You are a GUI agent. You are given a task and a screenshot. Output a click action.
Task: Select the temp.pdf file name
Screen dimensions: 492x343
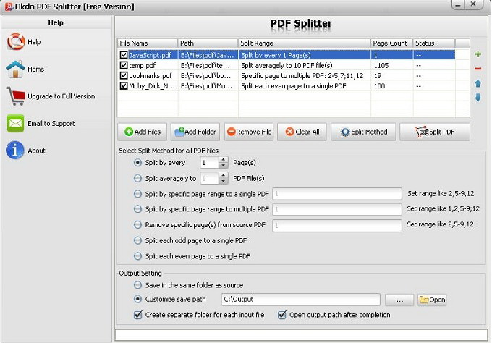click(142, 65)
